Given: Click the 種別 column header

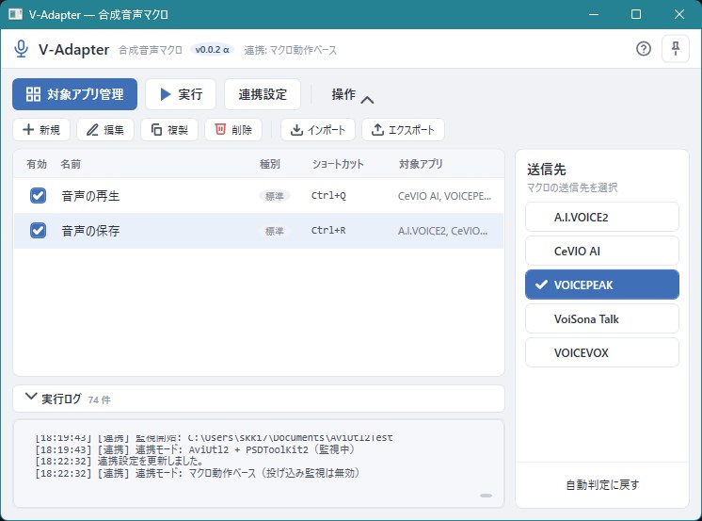Looking at the screenshot, I should point(270,164).
